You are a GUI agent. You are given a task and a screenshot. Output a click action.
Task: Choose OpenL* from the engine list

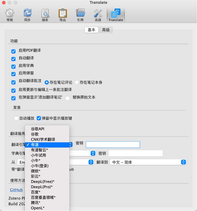pos(47,208)
